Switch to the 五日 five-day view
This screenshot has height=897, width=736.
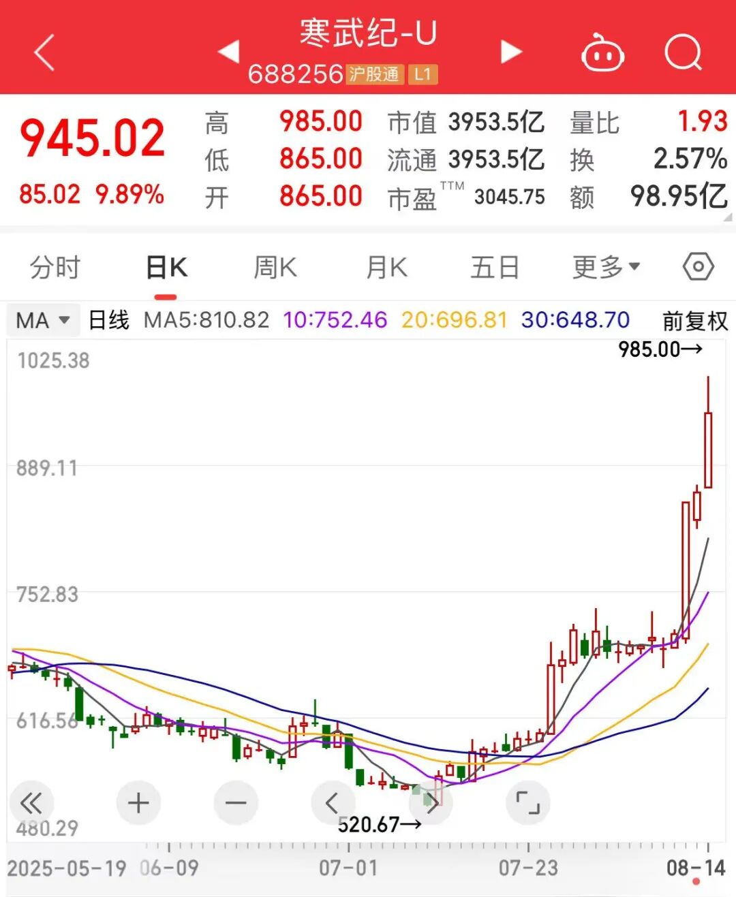(497, 267)
